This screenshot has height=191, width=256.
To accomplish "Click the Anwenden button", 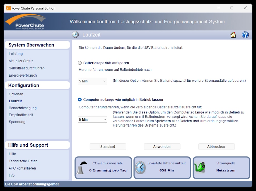I will tap(162, 147).
